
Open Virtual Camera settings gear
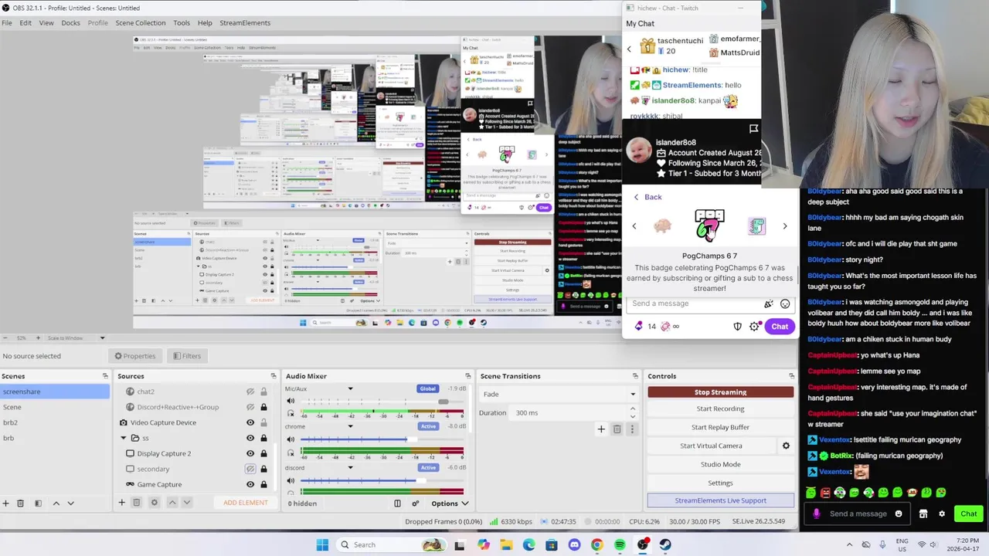click(786, 446)
